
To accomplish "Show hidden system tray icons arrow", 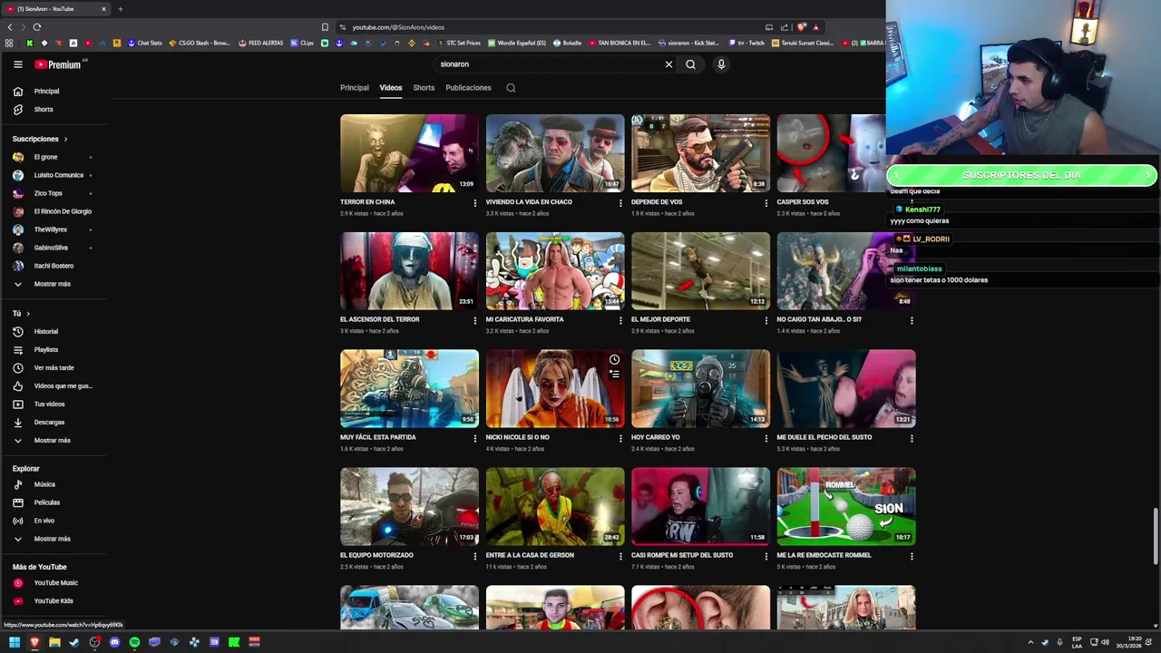I will [x=1030, y=642].
